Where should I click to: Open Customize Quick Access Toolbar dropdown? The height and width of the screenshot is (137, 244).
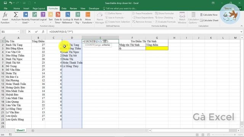(35, 3)
